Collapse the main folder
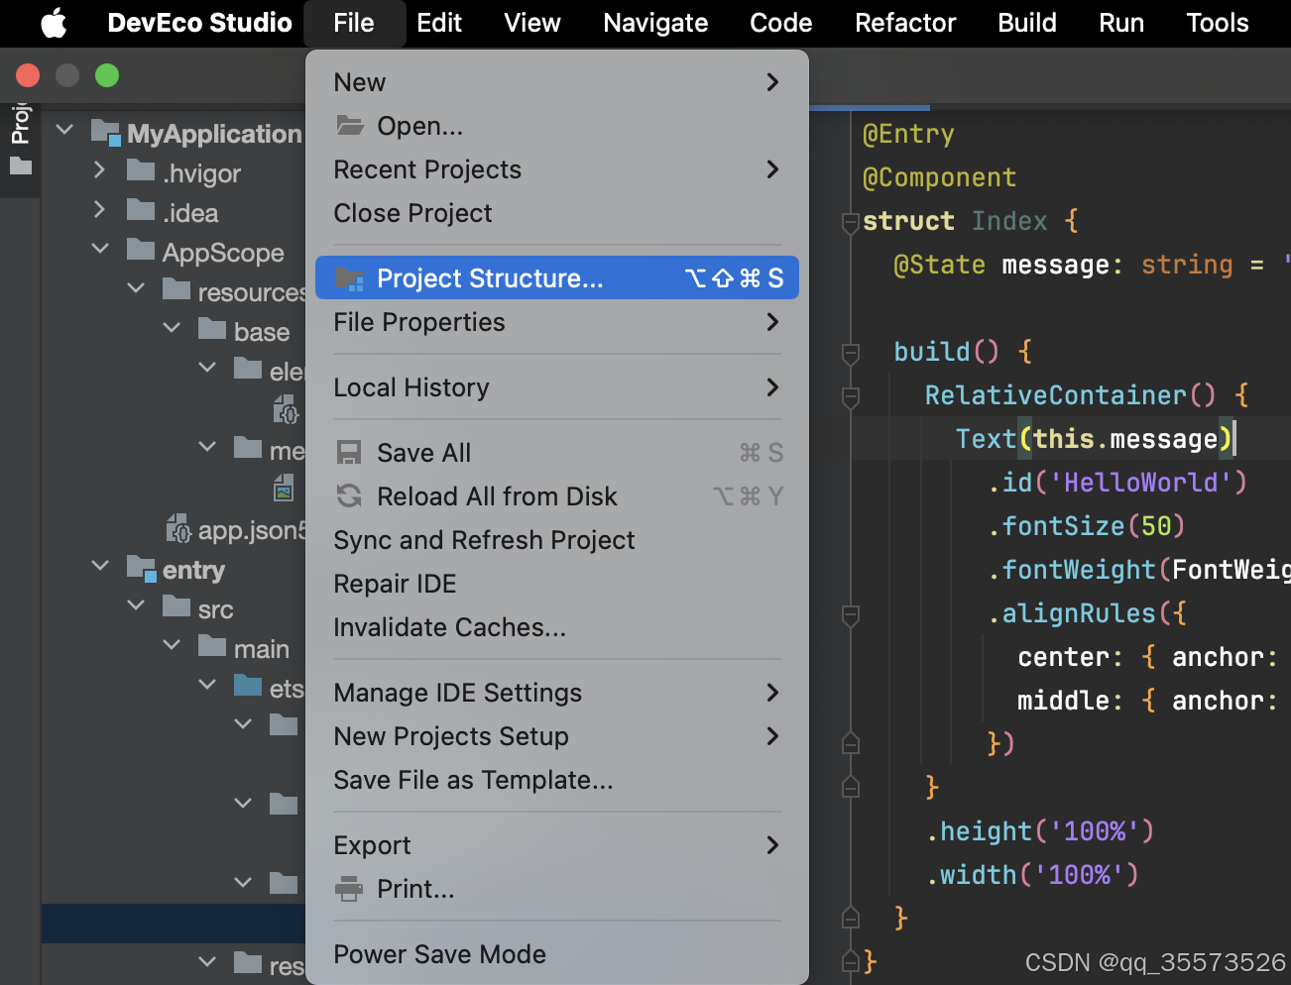Screen dimensions: 1291x985 point(172,645)
